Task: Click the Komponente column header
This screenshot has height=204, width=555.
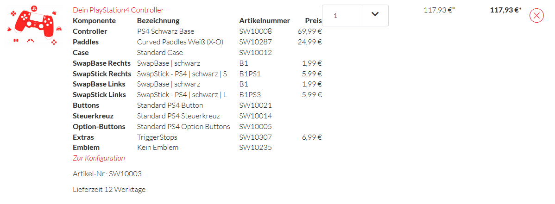Action: (x=94, y=21)
